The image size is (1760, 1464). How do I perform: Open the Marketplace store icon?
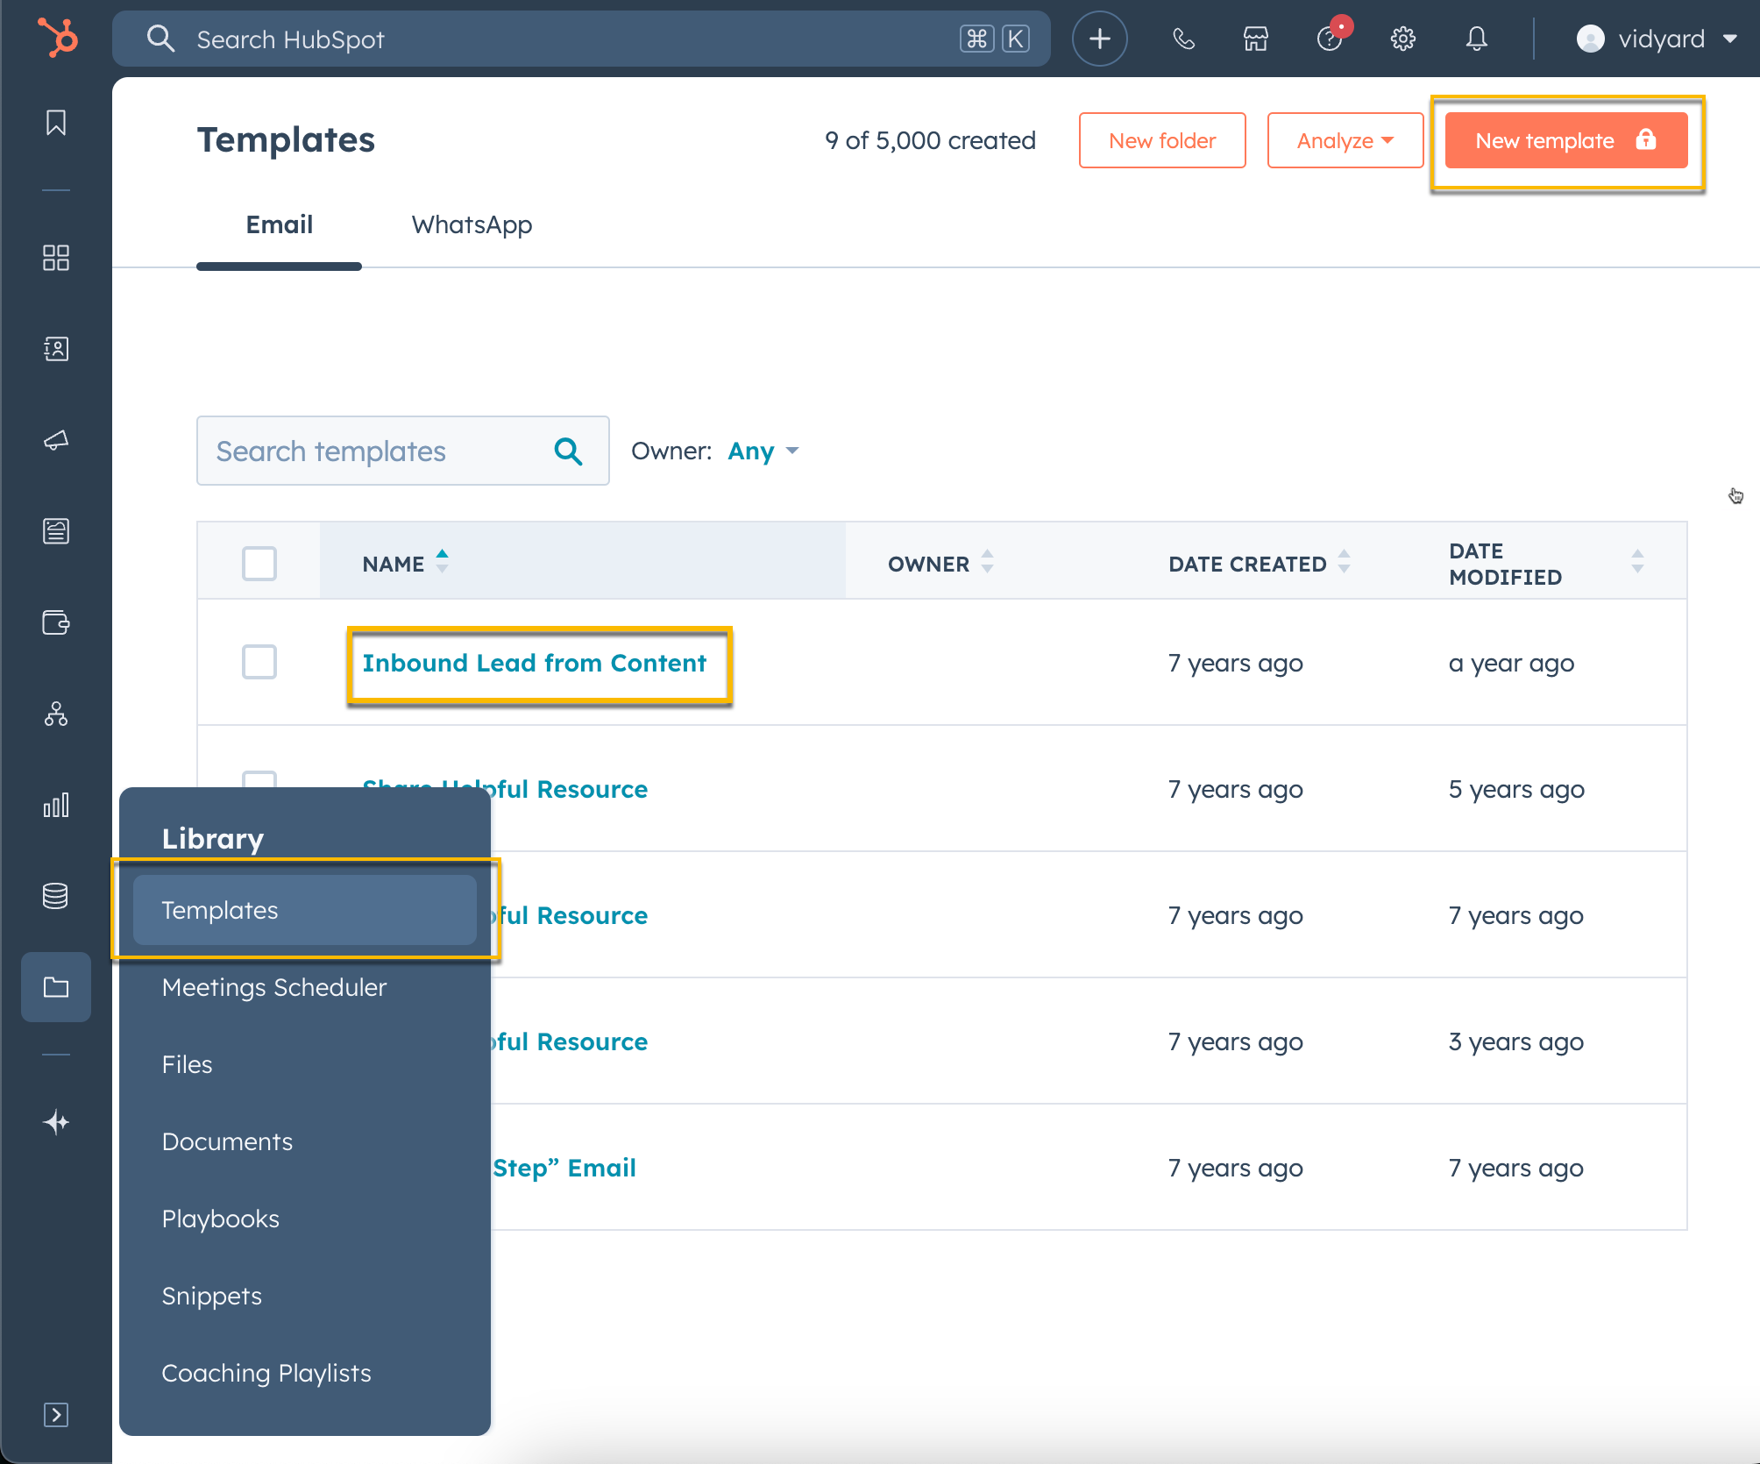click(1256, 39)
